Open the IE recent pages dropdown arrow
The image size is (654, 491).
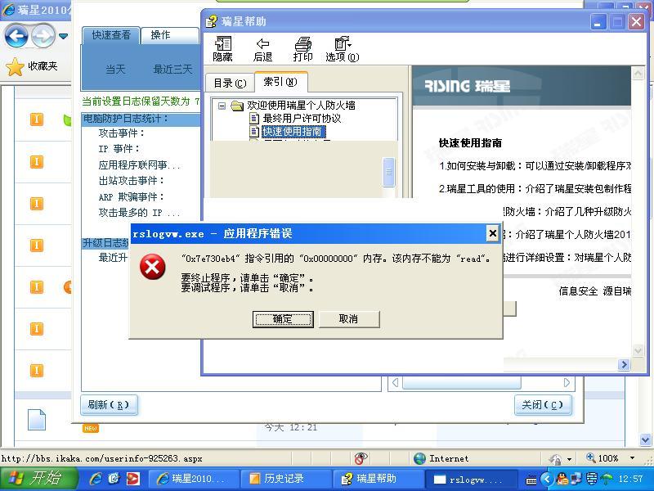pyautogui.click(x=64, y=36)
